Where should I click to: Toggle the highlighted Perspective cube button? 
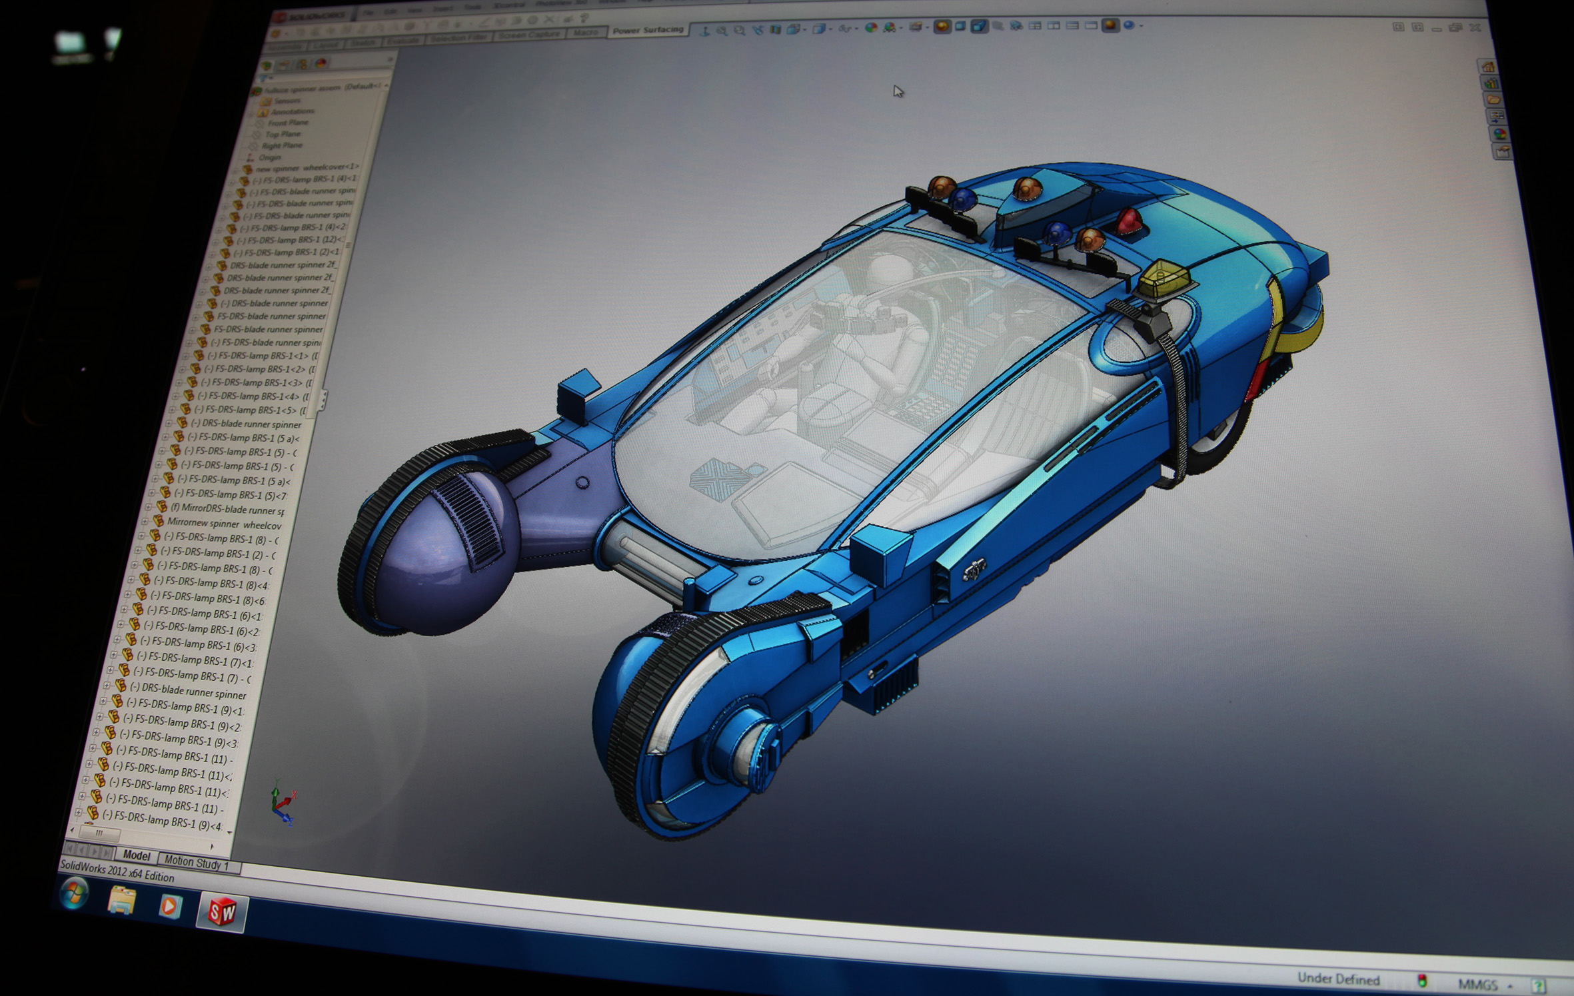(x=980, y=26)
